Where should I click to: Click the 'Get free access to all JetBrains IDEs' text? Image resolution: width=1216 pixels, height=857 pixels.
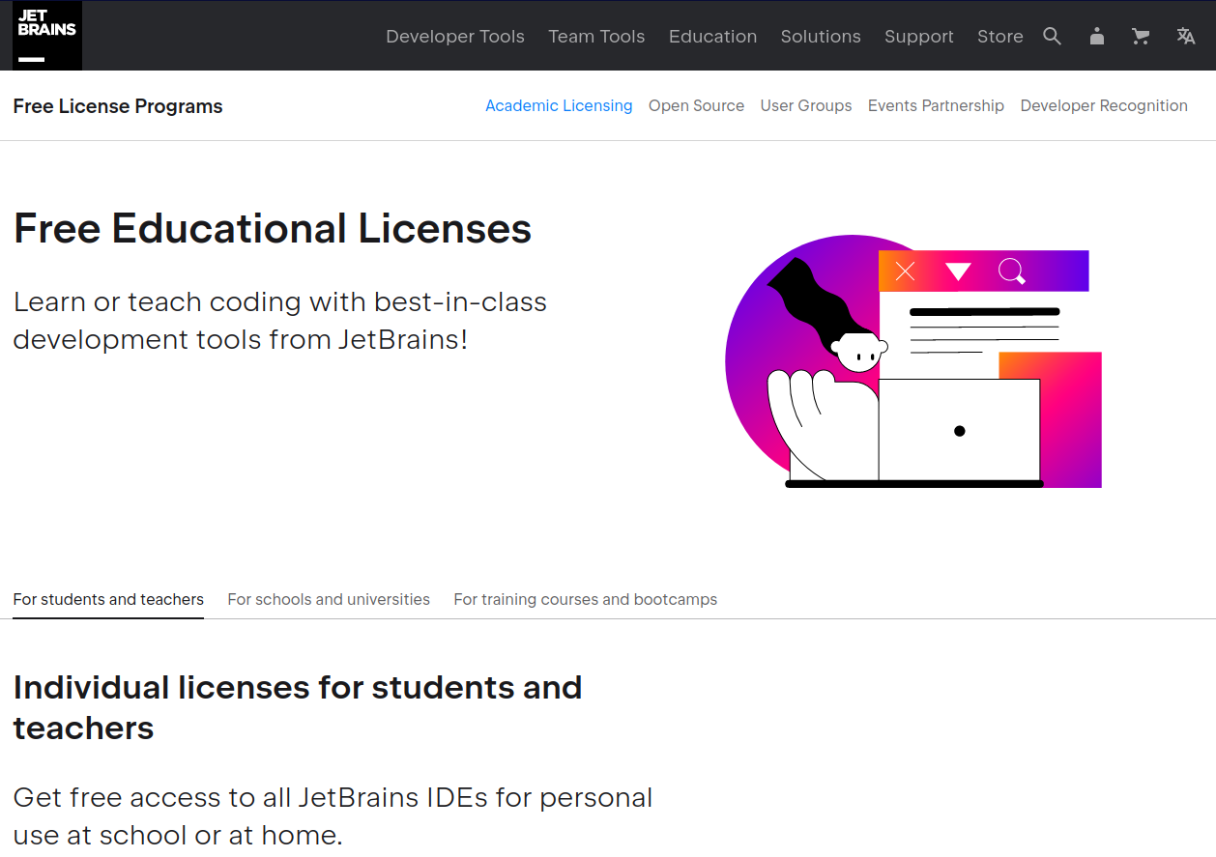pos(333,815)
